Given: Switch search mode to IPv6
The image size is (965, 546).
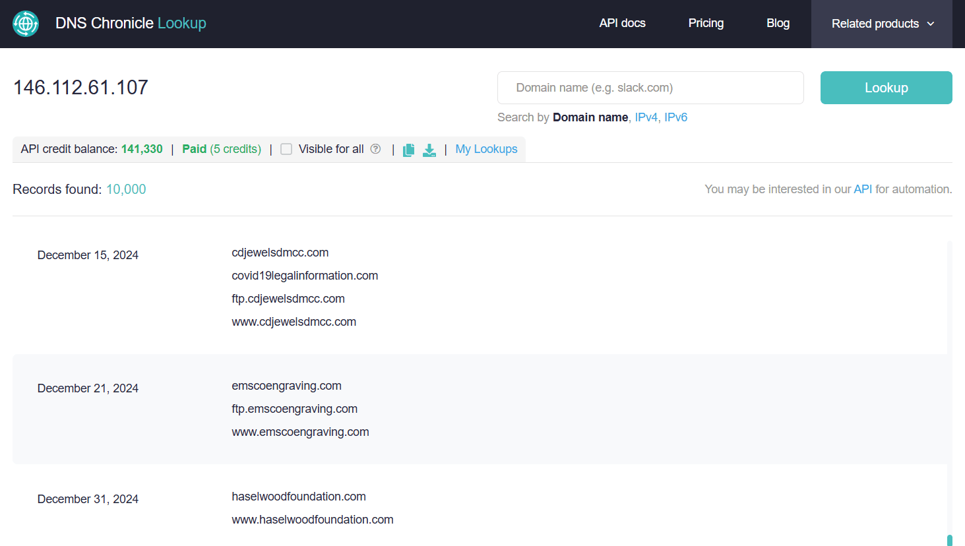Looking at the screenshot, I should tap(675, 117).
